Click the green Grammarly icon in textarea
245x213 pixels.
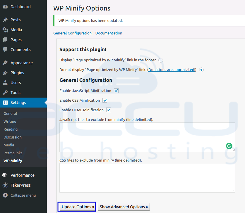coord(229,146)
